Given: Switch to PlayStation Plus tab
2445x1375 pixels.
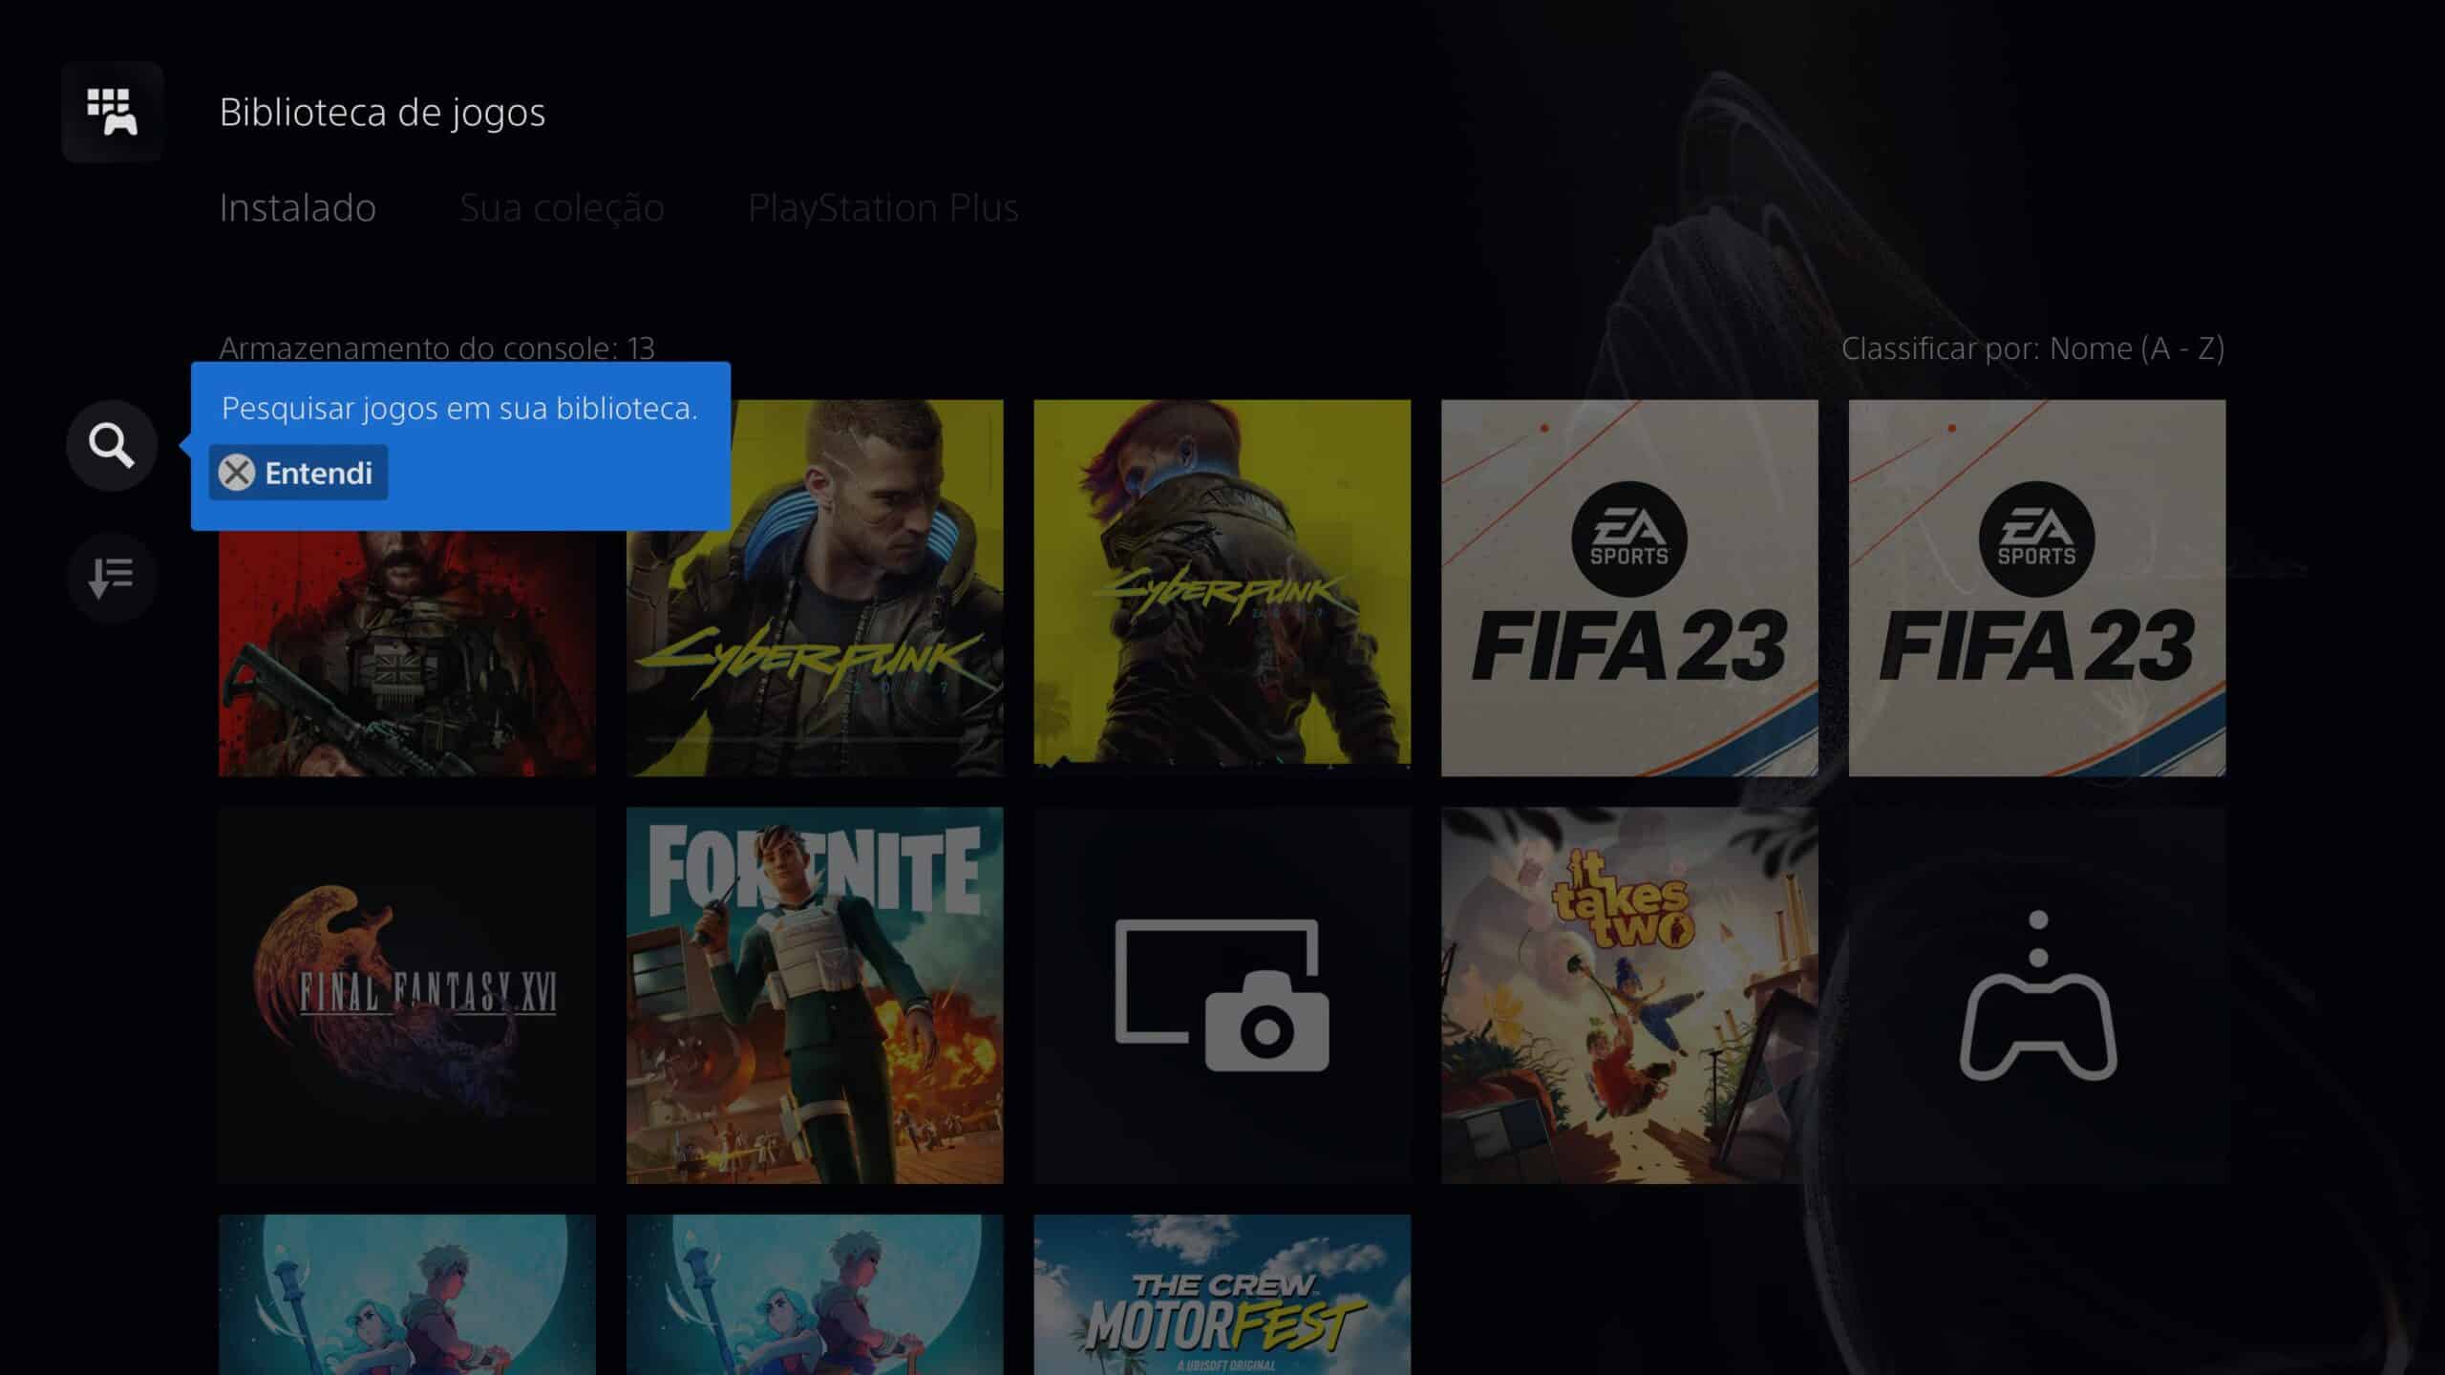Looking at the screenshot, I should click(x=882, y=206).
